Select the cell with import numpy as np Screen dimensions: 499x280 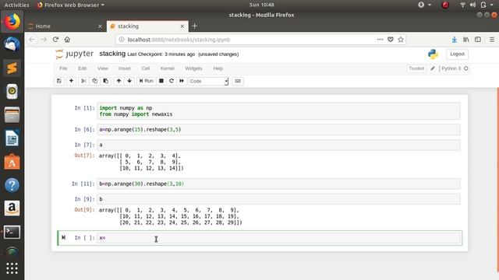pos(278,111)
